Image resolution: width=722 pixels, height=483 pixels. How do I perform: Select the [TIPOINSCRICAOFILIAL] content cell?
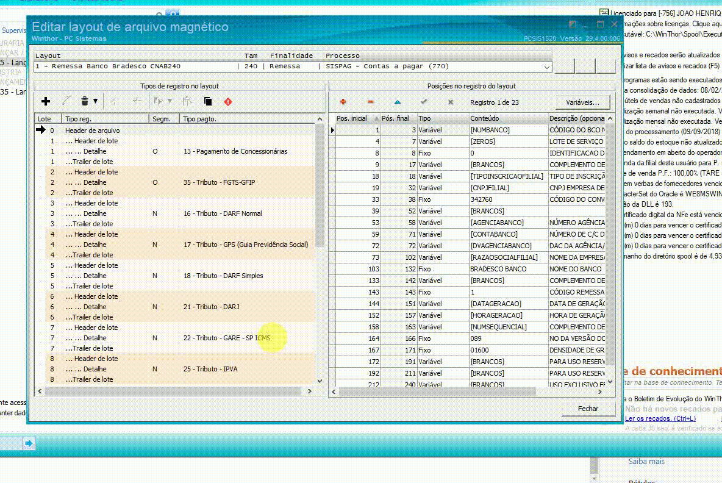(509, 176)
